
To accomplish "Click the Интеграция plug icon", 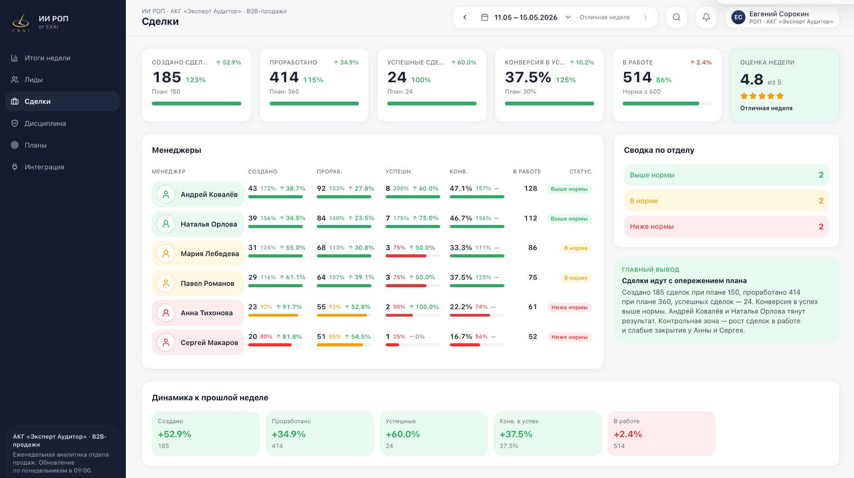I will tap(15, 167).
